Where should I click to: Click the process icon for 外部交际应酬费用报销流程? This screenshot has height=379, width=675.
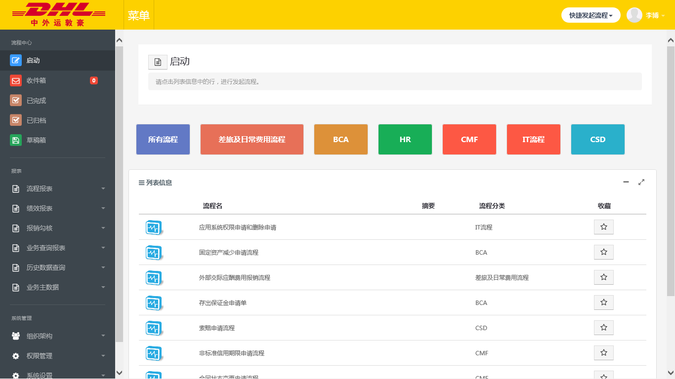[154, 278]
